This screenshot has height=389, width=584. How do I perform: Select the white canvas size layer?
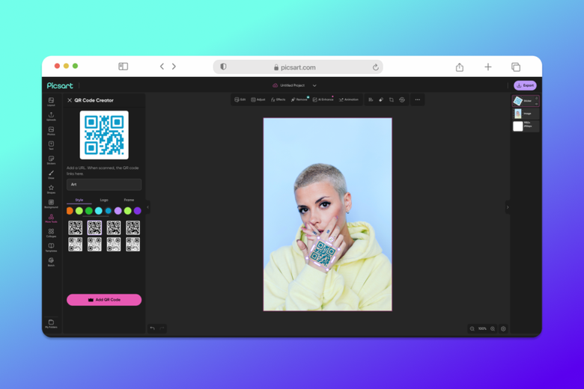click(525, 126)
